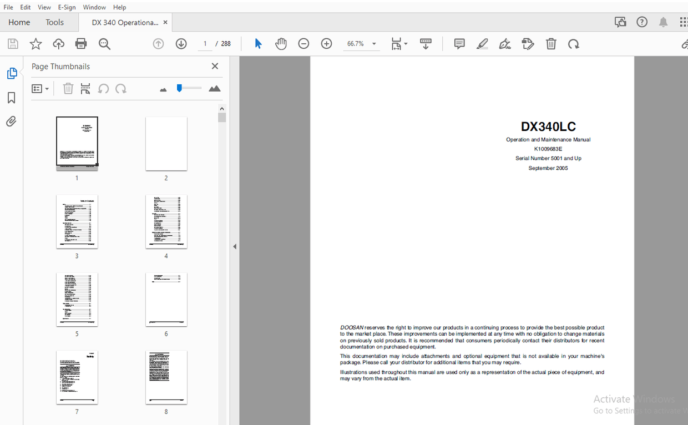Open Acrobat help with the question mark

point(642,22)
